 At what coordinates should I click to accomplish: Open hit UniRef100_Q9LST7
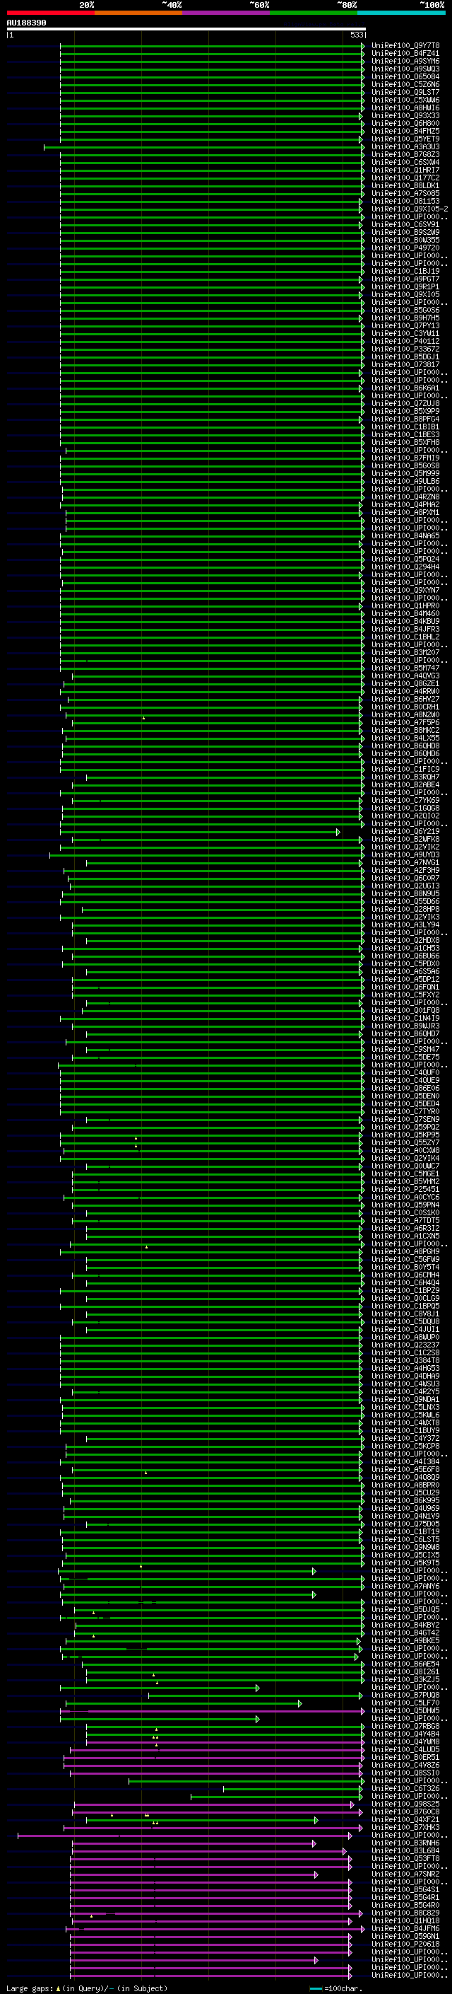click(405, 92)
